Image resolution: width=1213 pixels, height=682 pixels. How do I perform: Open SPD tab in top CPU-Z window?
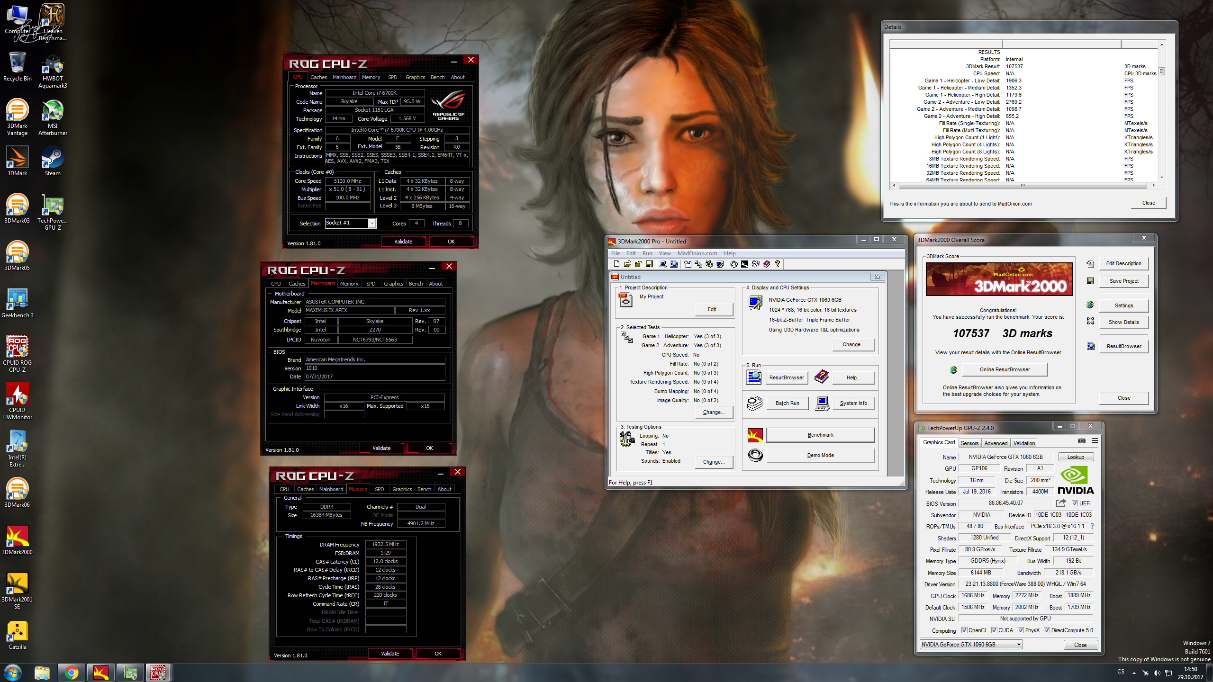(x=392, y=77)
